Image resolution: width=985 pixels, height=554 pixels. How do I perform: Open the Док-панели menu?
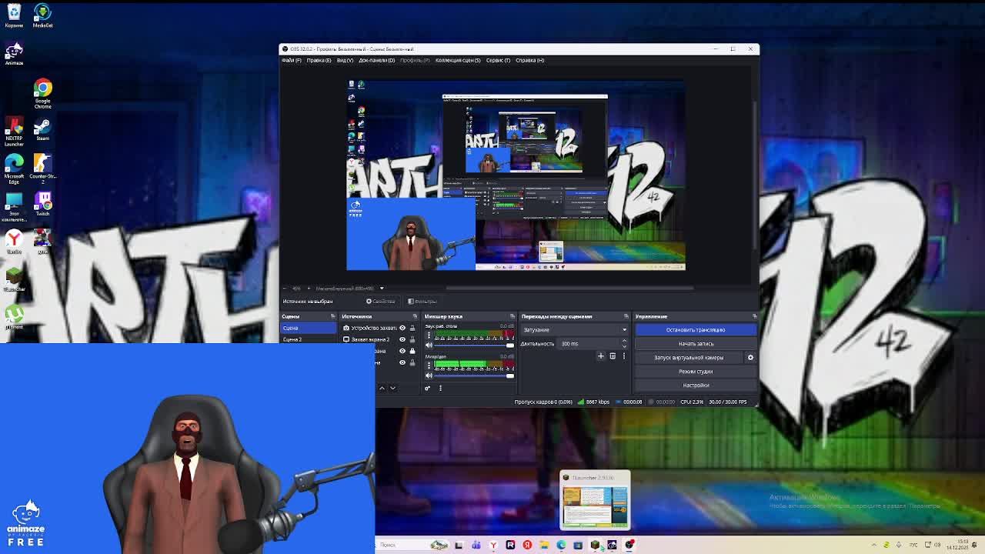point(376,60)
